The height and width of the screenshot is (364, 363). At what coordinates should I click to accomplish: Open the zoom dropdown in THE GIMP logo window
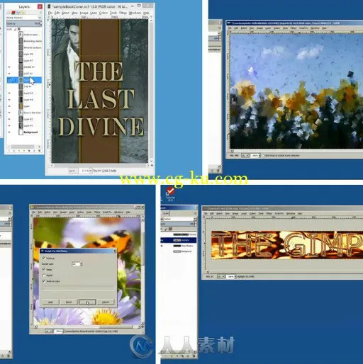coord(231,277)
